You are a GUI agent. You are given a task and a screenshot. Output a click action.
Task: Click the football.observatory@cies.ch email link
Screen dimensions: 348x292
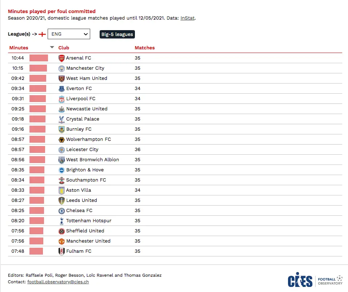coord(58,282)
